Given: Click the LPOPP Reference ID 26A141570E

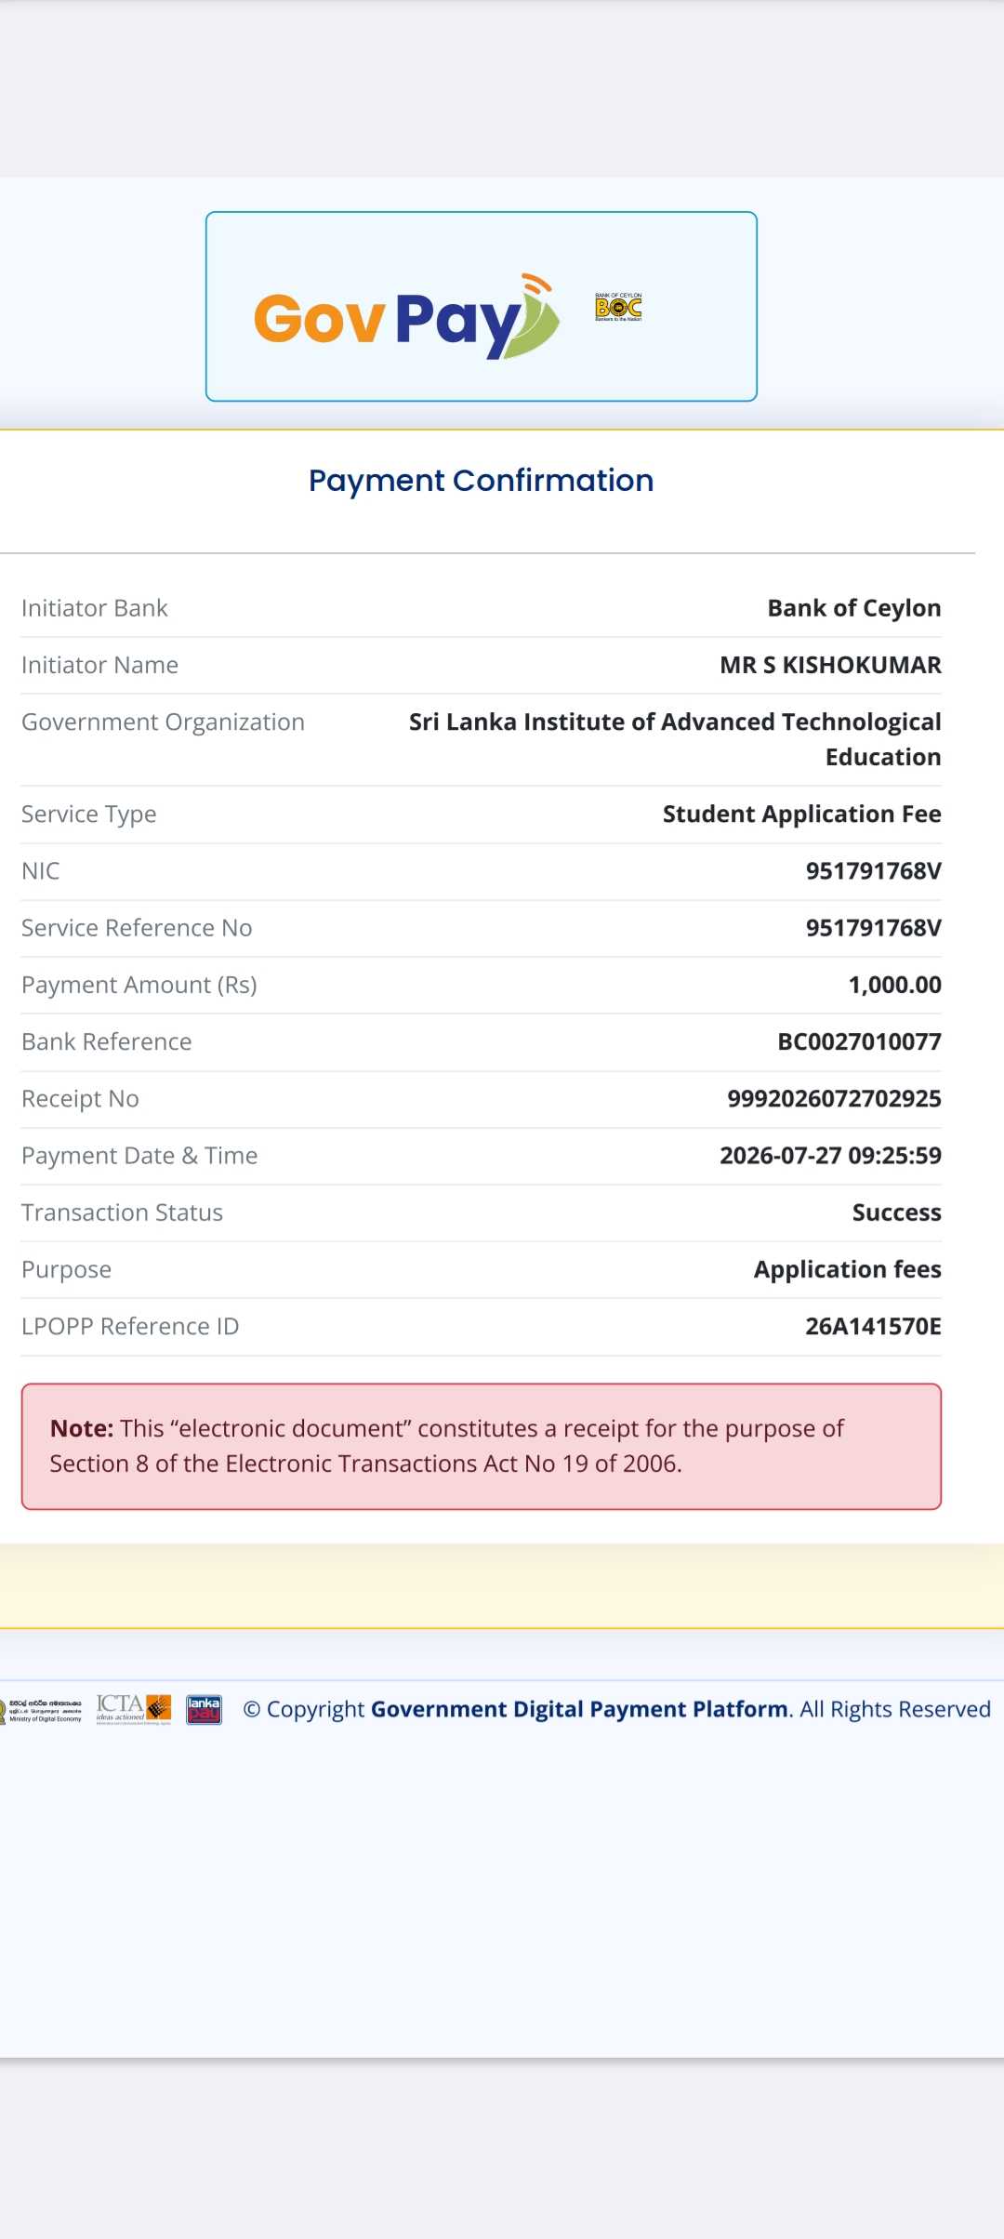Looking at the screenshot, I should coord(873,1327).
